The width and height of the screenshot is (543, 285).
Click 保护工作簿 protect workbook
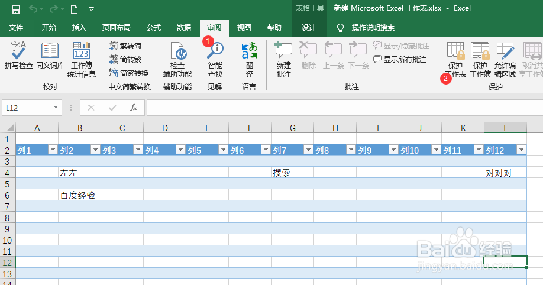(480, 60)
